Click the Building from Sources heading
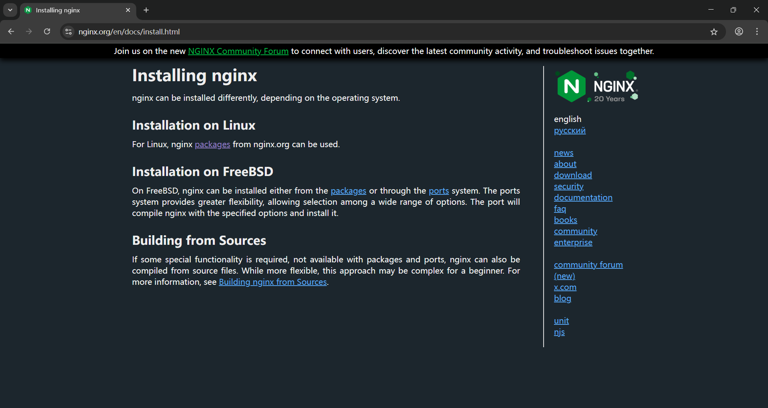Image resolution: width=768 pixels, height=408 pixels. coord(199,240)
